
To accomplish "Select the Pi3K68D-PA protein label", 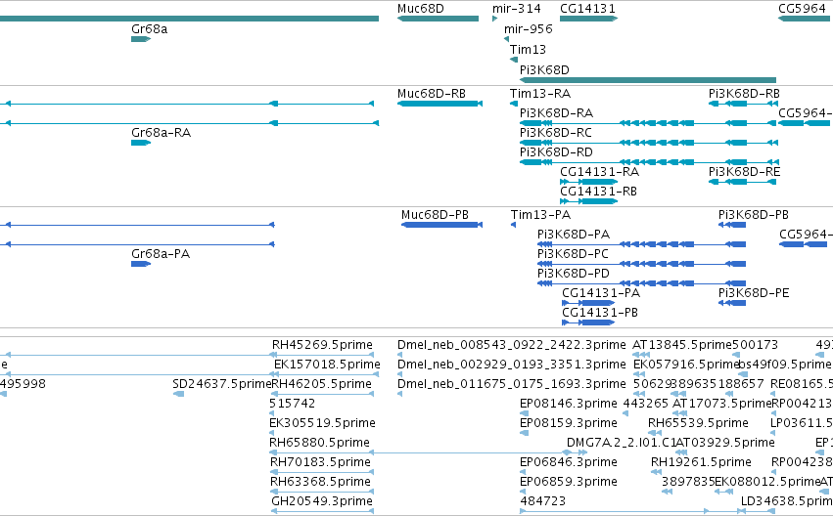I will tap(574, 235).
